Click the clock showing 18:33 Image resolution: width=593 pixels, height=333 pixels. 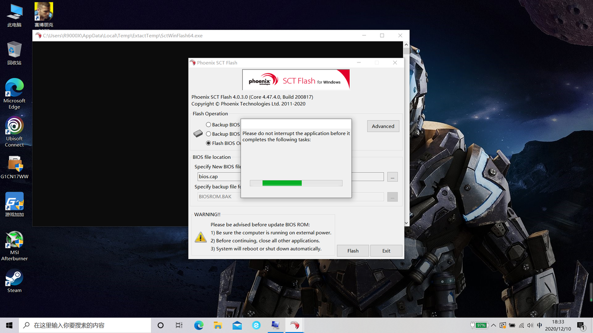click(558, 325)
